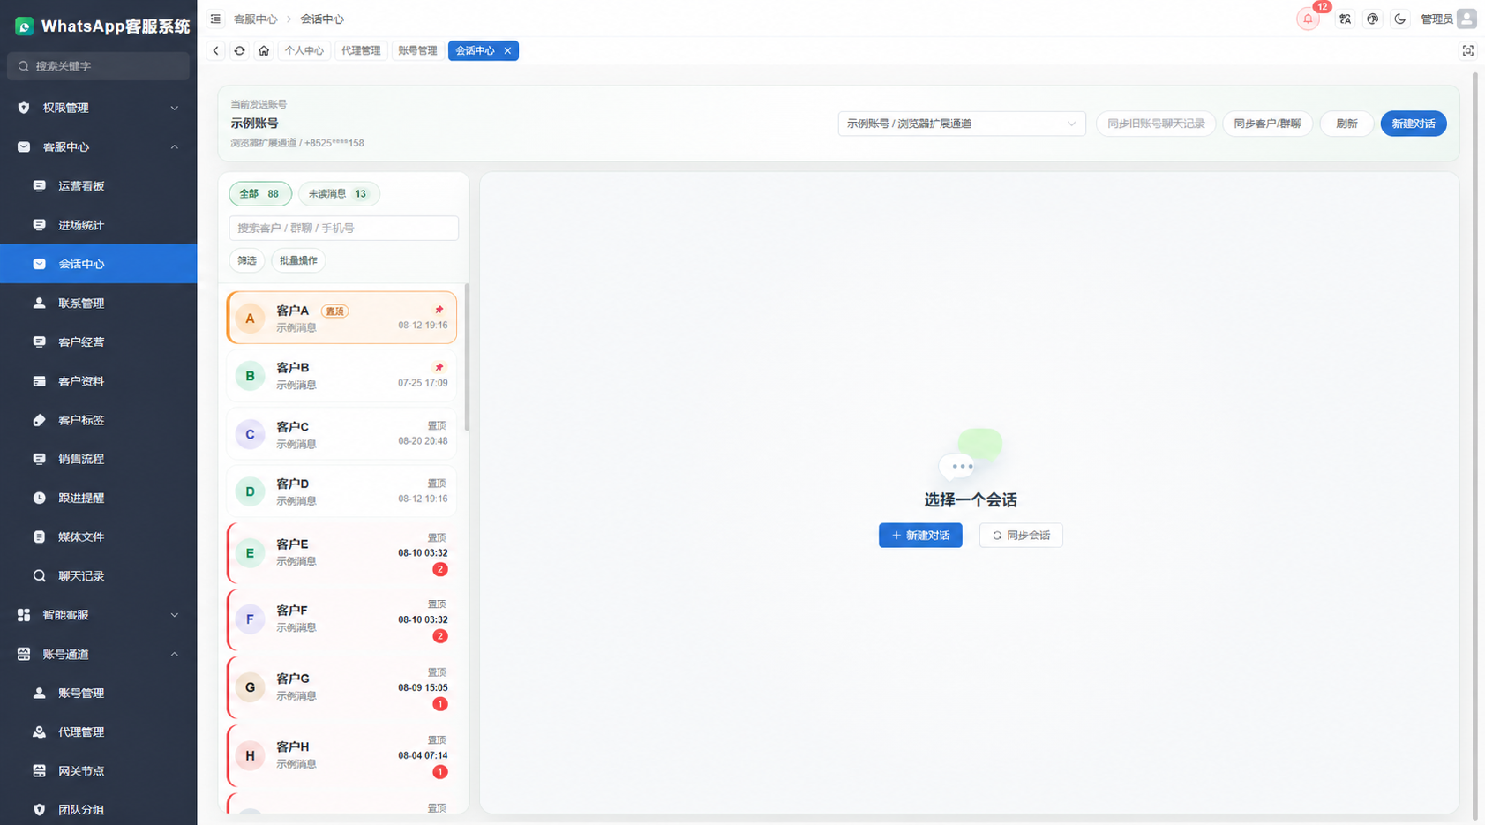The image size is (1485, 825).
Task: Click the center + 新建对话 button
Action: tap(920, 535)
